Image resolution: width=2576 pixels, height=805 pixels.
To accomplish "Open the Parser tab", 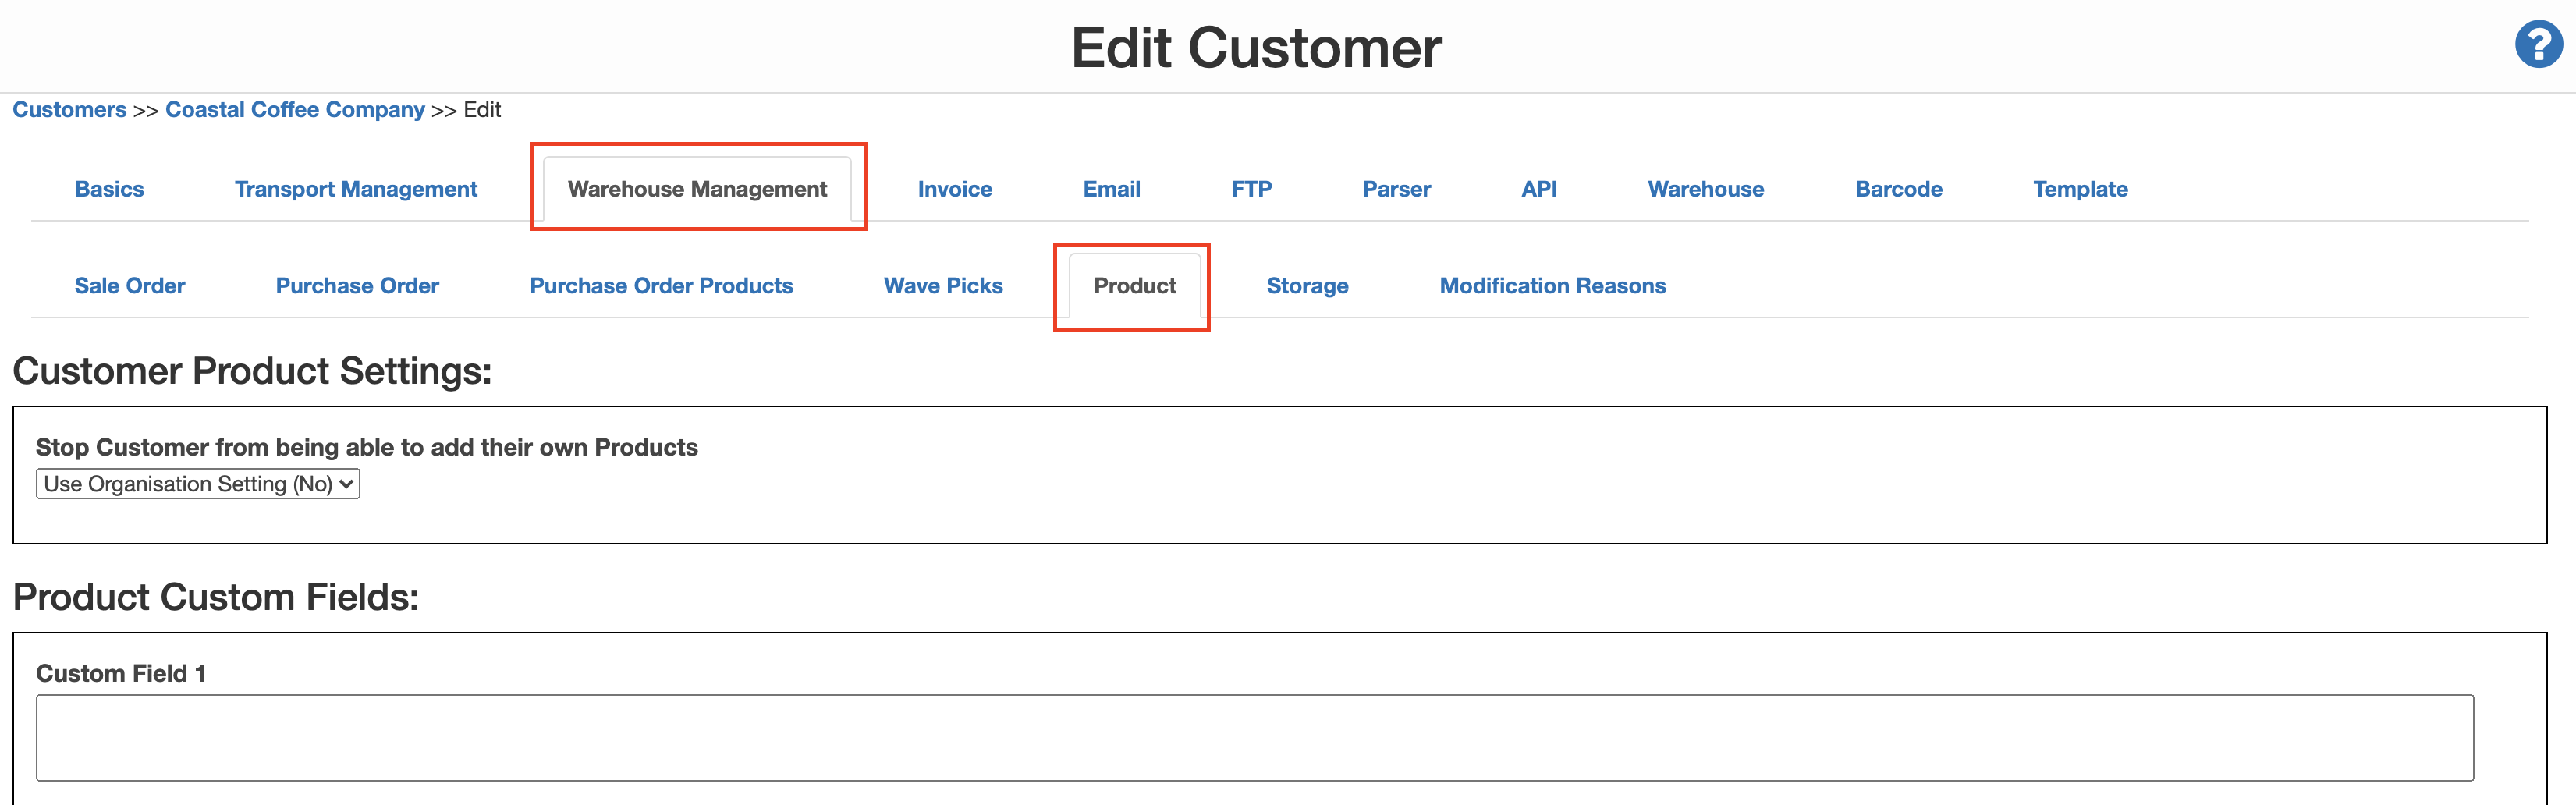I will pyautogui.click(x=1396, y=188).
